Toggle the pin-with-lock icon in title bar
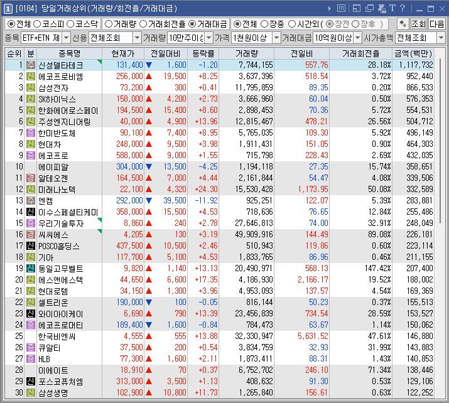This screenshot has width=449, height=403. (x=382, y=8)
